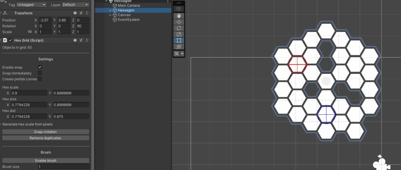Select the Move tool in scene toolbar
This screenshot has height=170, width=401.
[x=179, y=22]
